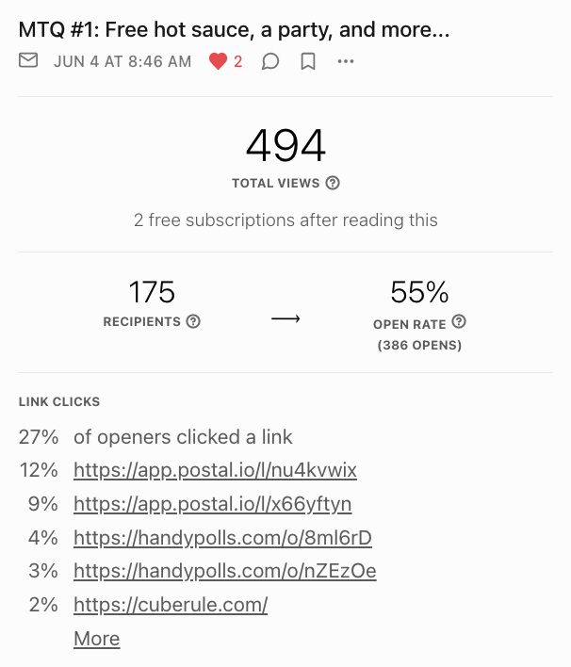The image size is (571, 667).
Task: Click Recipients help question icon
Action: [193, 321]
